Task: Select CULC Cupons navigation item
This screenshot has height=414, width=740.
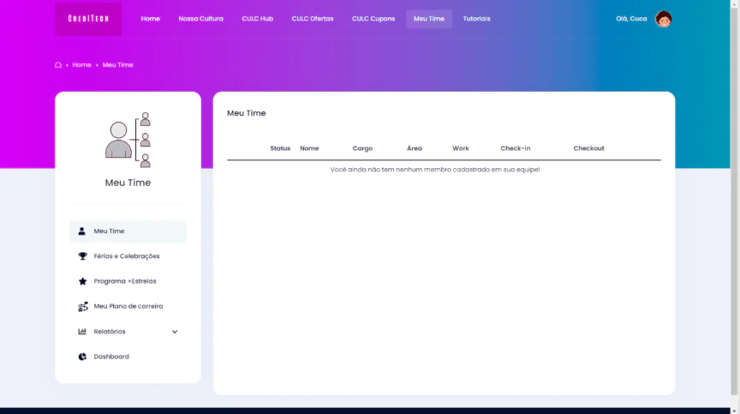Action: 373,19
